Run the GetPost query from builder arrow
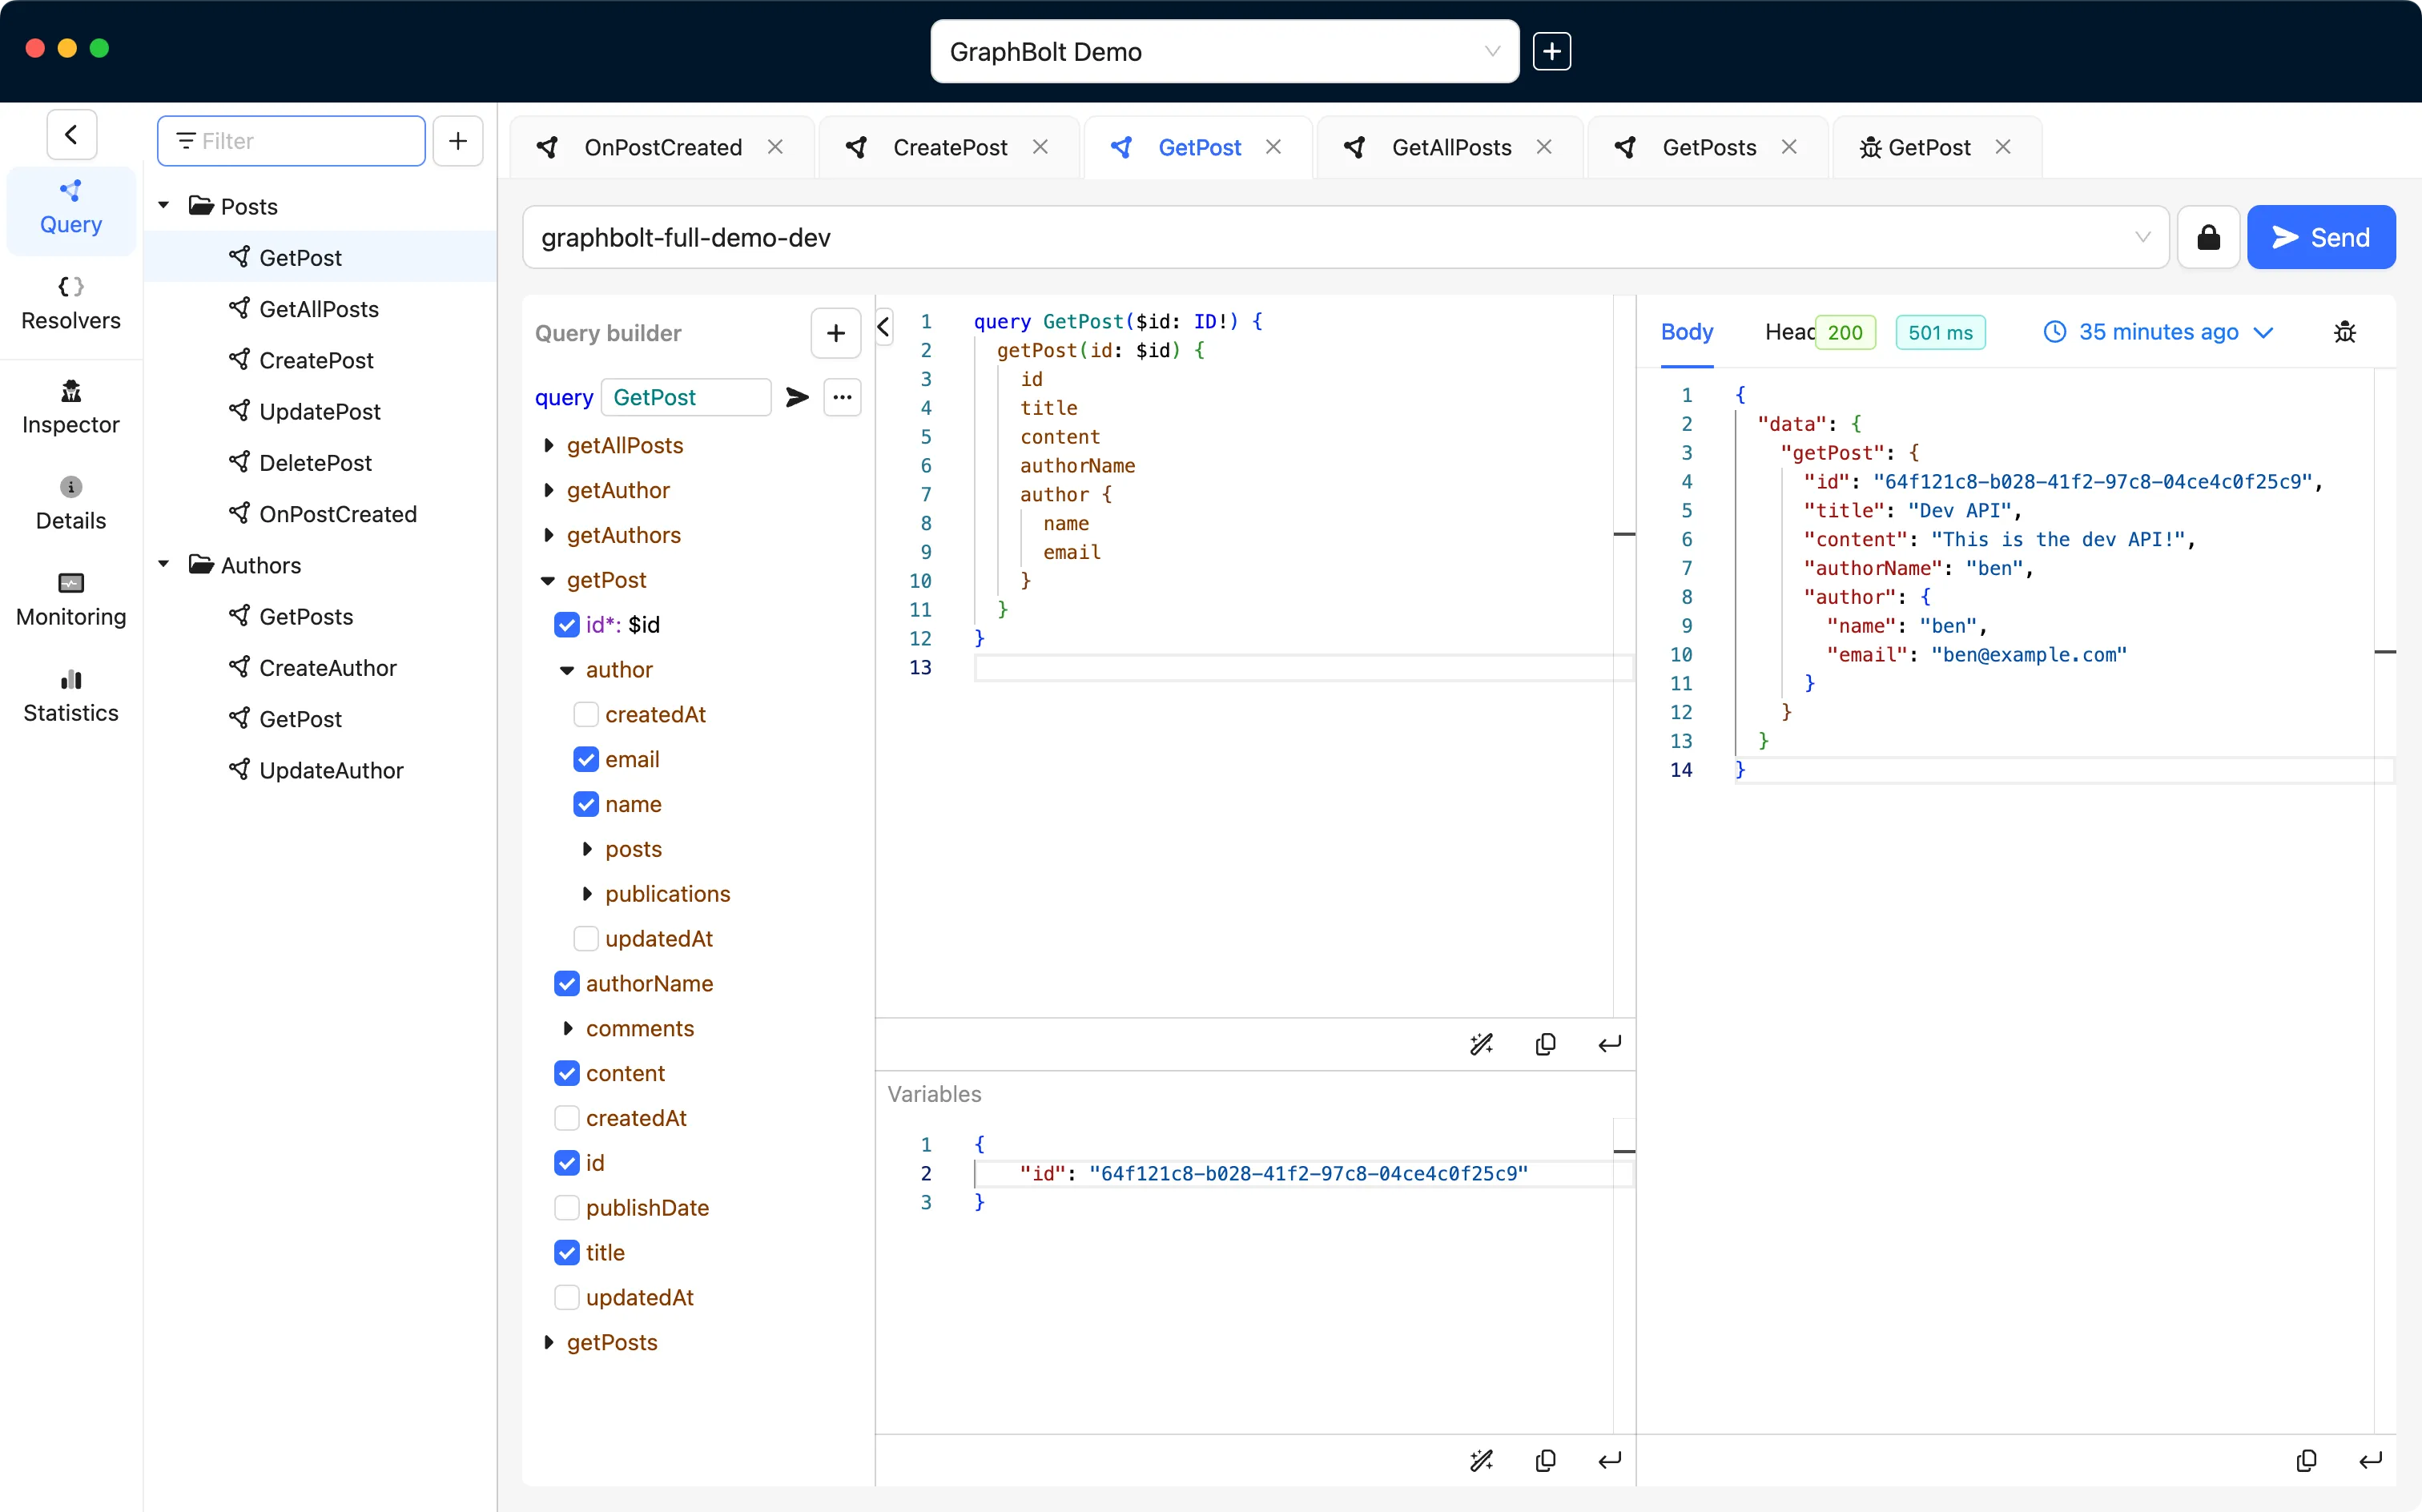The height and width of the screenshot is (1512, 2422). coord(797,397)
